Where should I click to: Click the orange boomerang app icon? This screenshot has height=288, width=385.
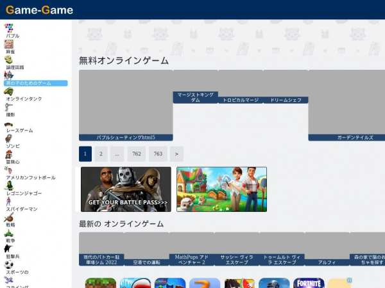[205, 283]
